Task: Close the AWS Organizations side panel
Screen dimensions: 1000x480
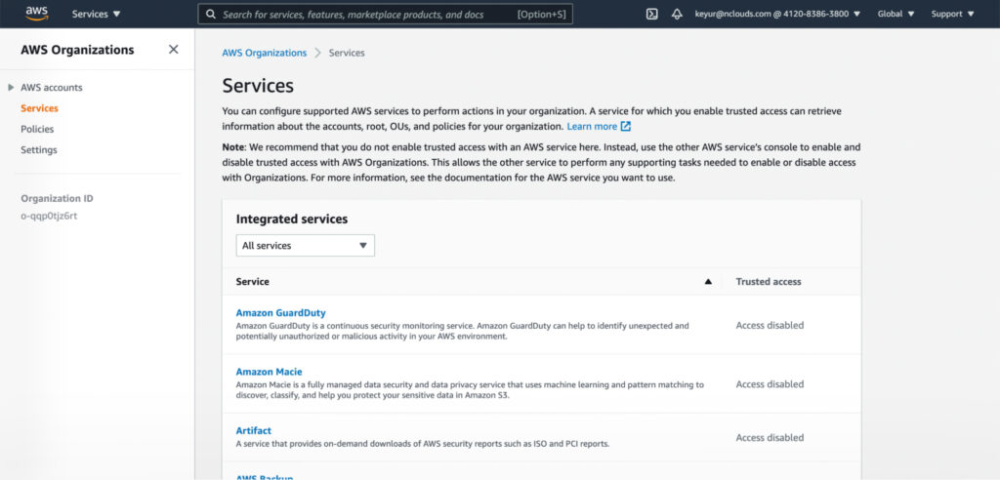Action: pyautogui.click(x=174, y=49)
